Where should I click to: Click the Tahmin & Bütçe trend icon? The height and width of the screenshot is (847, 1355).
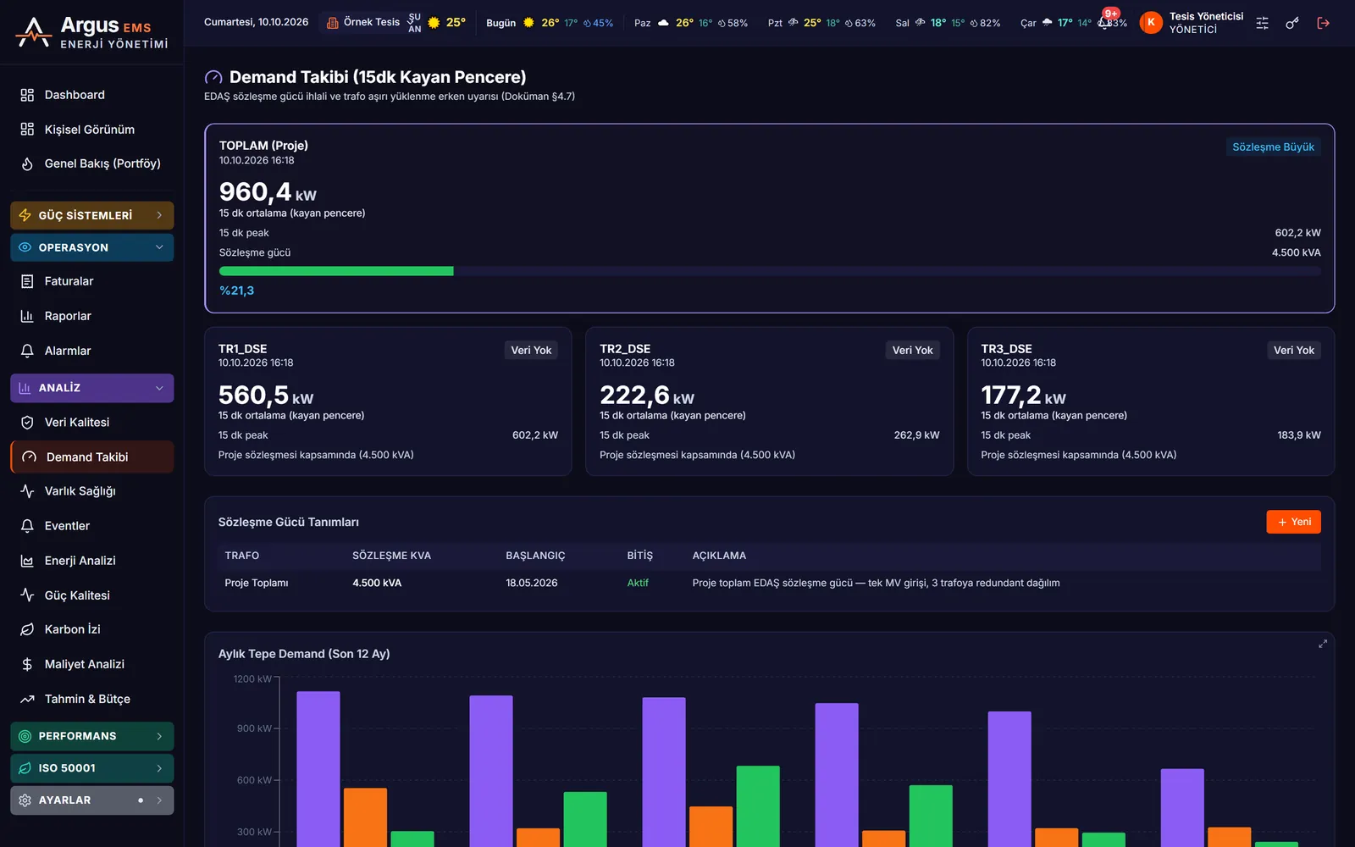click(27, 699)
